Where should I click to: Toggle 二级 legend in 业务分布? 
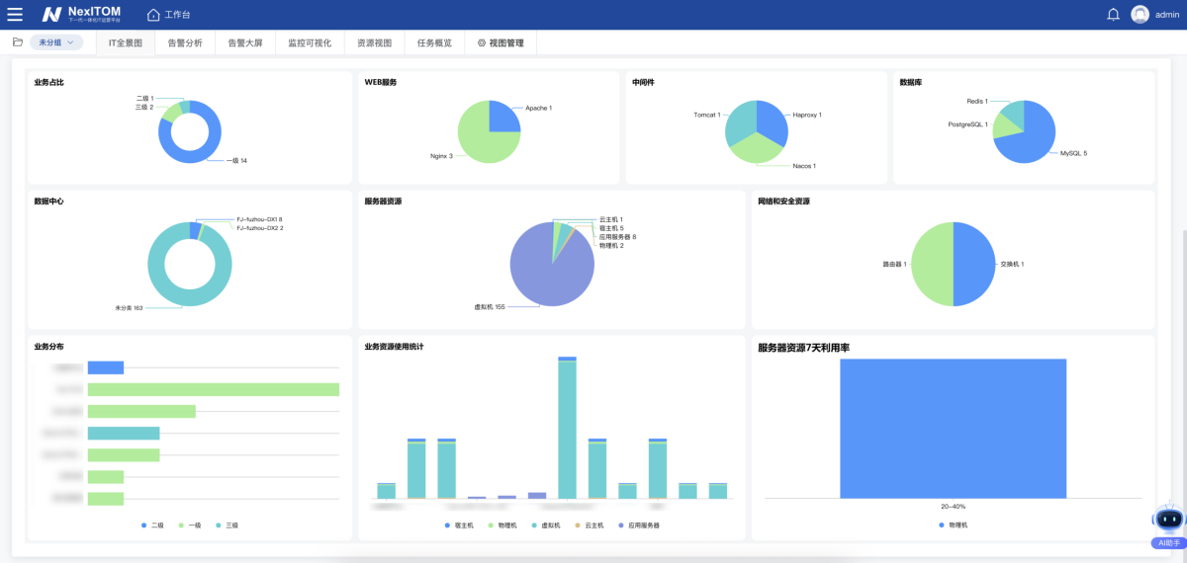click(151, 525)
